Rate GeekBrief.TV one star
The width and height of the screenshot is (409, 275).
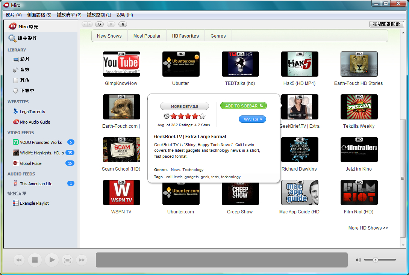tap(174, 116)
